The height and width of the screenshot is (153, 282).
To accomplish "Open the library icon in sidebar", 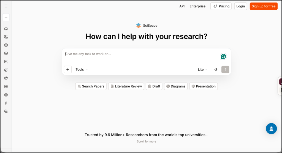I will coord(6,45).
